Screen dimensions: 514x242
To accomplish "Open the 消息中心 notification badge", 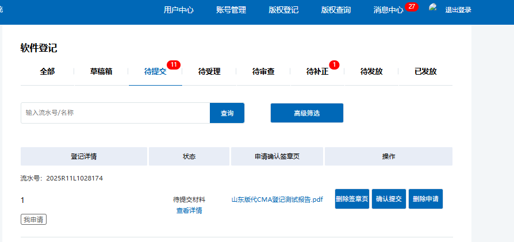I will click(x=411, y=6).
